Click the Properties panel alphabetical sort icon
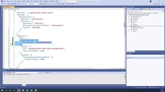Screen dimensions: 165x92 click(x=130, y=58)
